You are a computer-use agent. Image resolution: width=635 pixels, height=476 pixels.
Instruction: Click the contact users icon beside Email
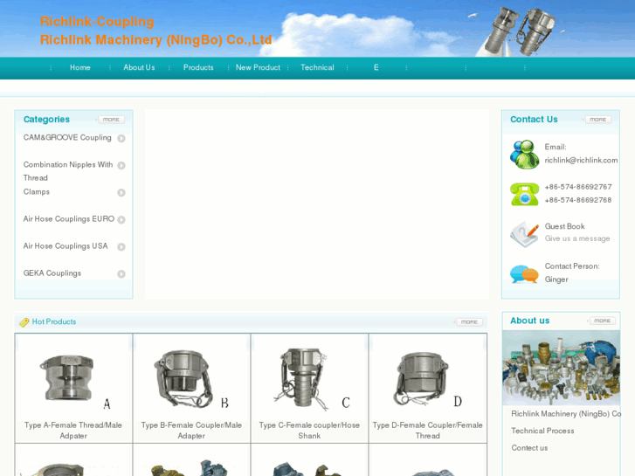tap(524, 154)
